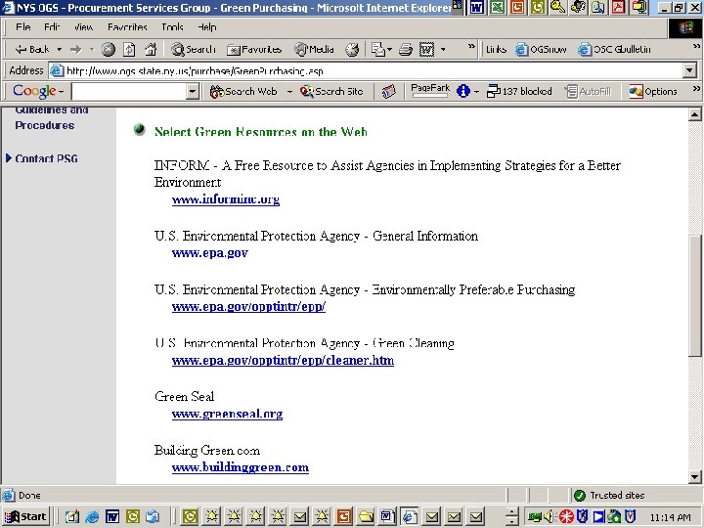
Task: Click the Search Web button
Action: tap(243, 92)
